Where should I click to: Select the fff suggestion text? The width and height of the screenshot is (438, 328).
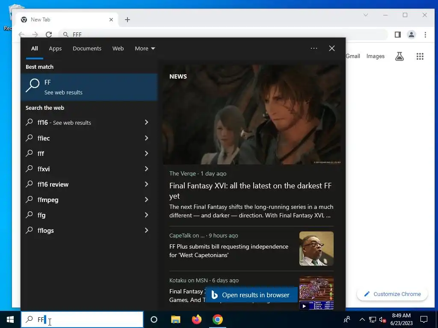pos(41,153)
